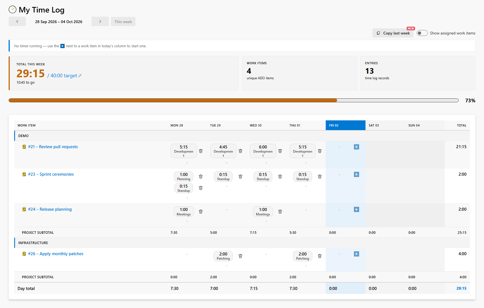Image resolution: width=484 pixels, height=308 pixels.
Task: Delete Wednesday 1:00 Meetings entry
Action: tap(280, 212)
